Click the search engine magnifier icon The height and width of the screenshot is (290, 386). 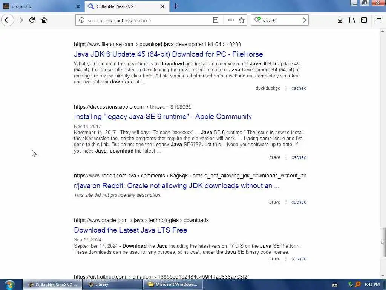point(257,20)
